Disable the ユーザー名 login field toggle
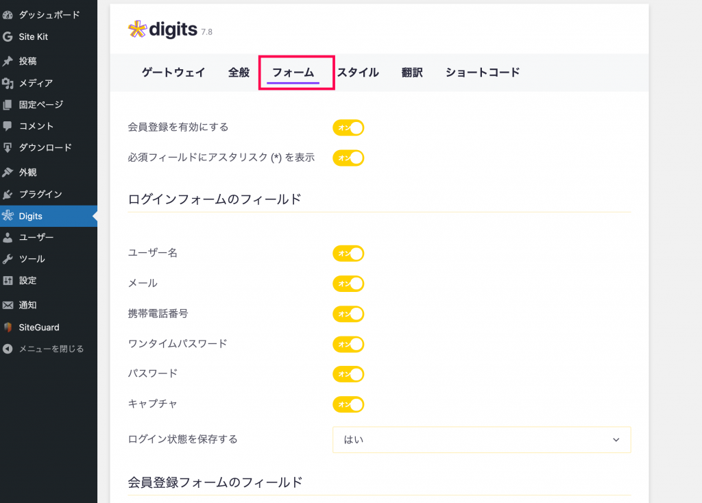The width and height of the screenshot is (702, 503). point(348,254)
